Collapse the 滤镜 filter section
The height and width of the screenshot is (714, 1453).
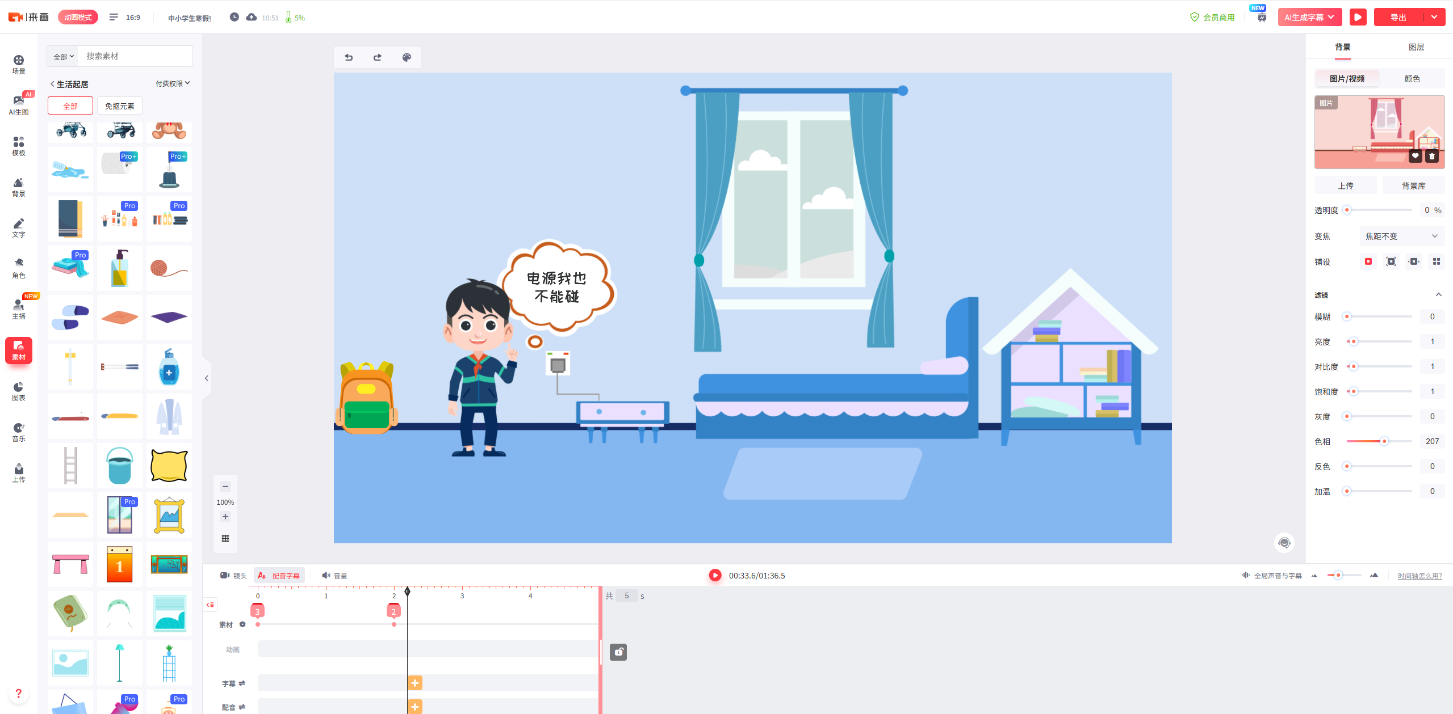pyautogui.click(x=1438, y=295)
